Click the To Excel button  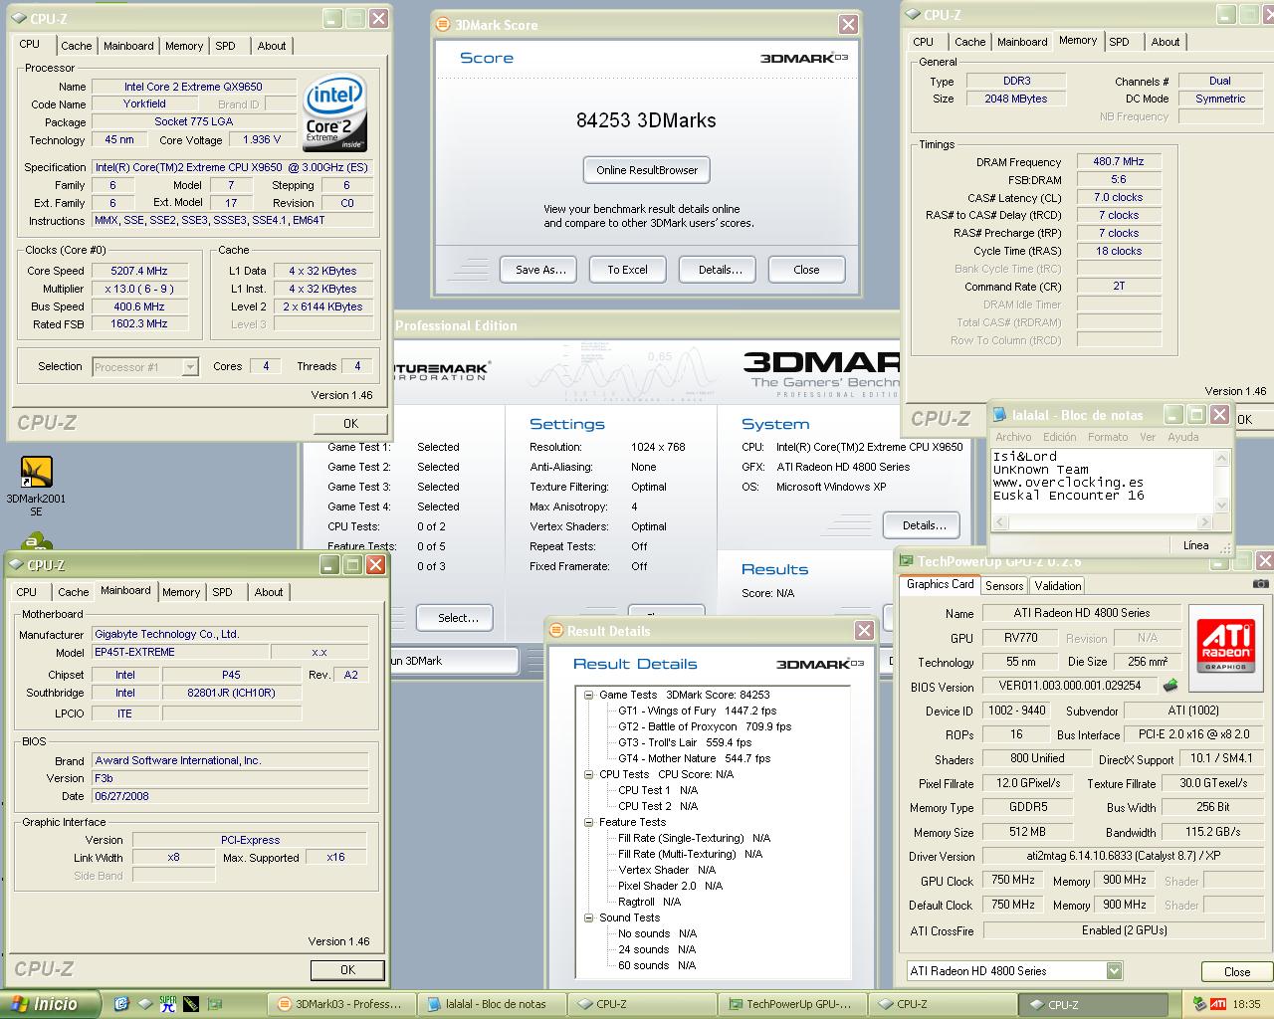tap(627, 270)
